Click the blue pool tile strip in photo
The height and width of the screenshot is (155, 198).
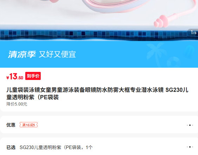(99, 35)
